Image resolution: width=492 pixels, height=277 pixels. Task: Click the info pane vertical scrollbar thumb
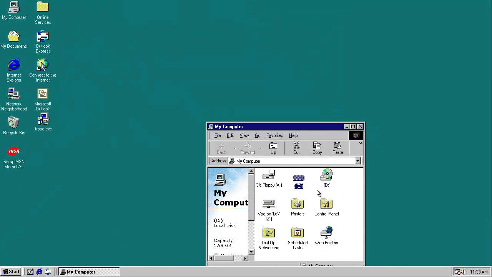click(251, 197)
